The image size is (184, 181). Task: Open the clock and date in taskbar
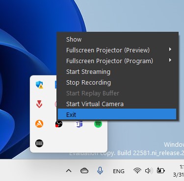pyautogui.click(x=179, y=171)
